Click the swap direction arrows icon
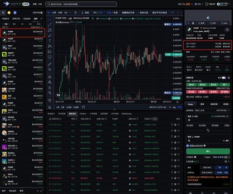Image resolution: width=233 pixels, height=194 pixels. 208,130
